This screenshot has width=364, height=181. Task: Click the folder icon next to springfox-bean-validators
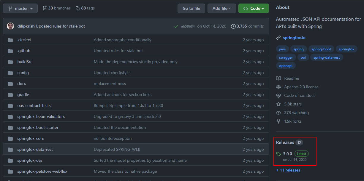tap(11, 116)
